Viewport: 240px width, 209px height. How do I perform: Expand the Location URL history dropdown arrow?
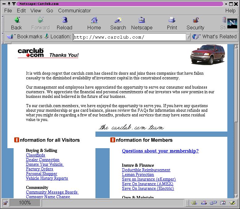coord(188,37)
